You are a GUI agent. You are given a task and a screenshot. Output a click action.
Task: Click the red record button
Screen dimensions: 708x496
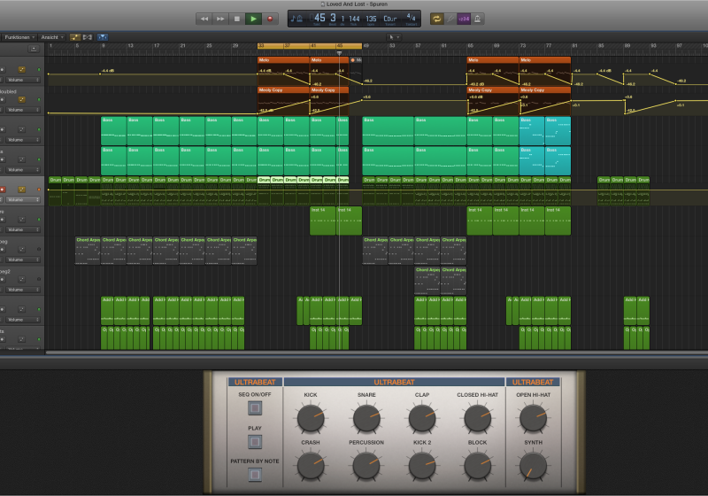click(271, 18)
